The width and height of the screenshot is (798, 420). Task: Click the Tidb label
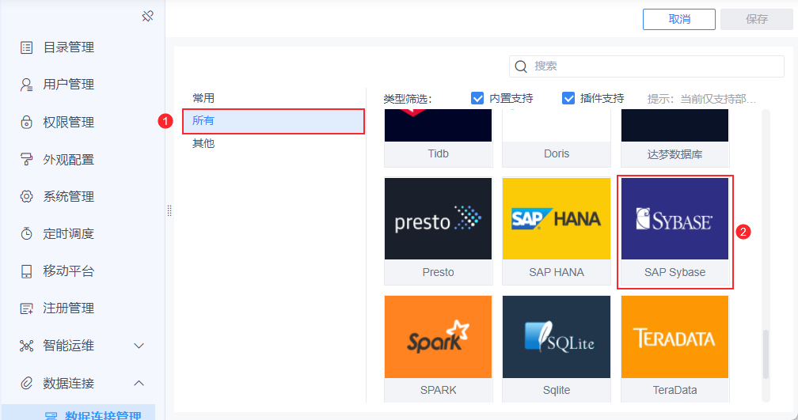click(x=439, y=153)
